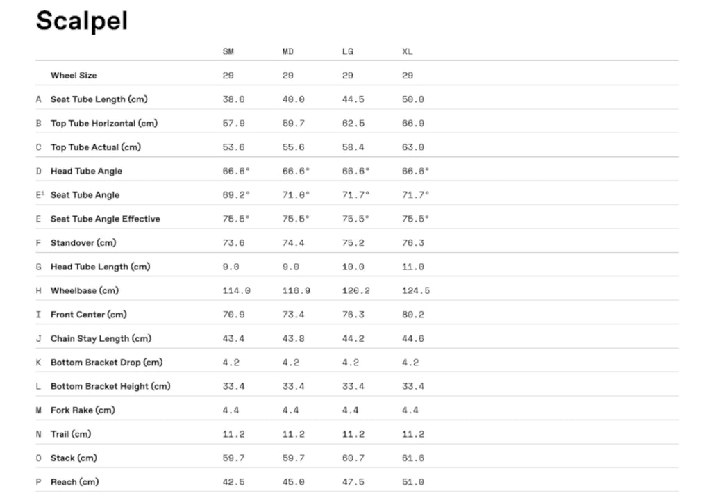Click the Fork Rake row label
Viewport: 711px width, 498px height.
[82, 410]
